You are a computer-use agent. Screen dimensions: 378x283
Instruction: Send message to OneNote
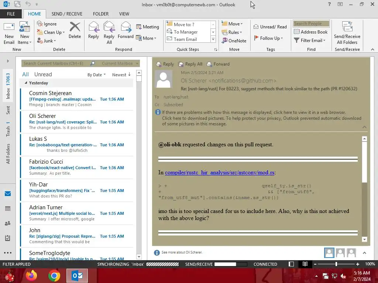(x=234, y=41)
